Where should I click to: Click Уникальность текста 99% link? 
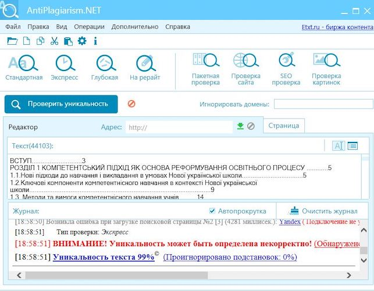pos(104,257)
